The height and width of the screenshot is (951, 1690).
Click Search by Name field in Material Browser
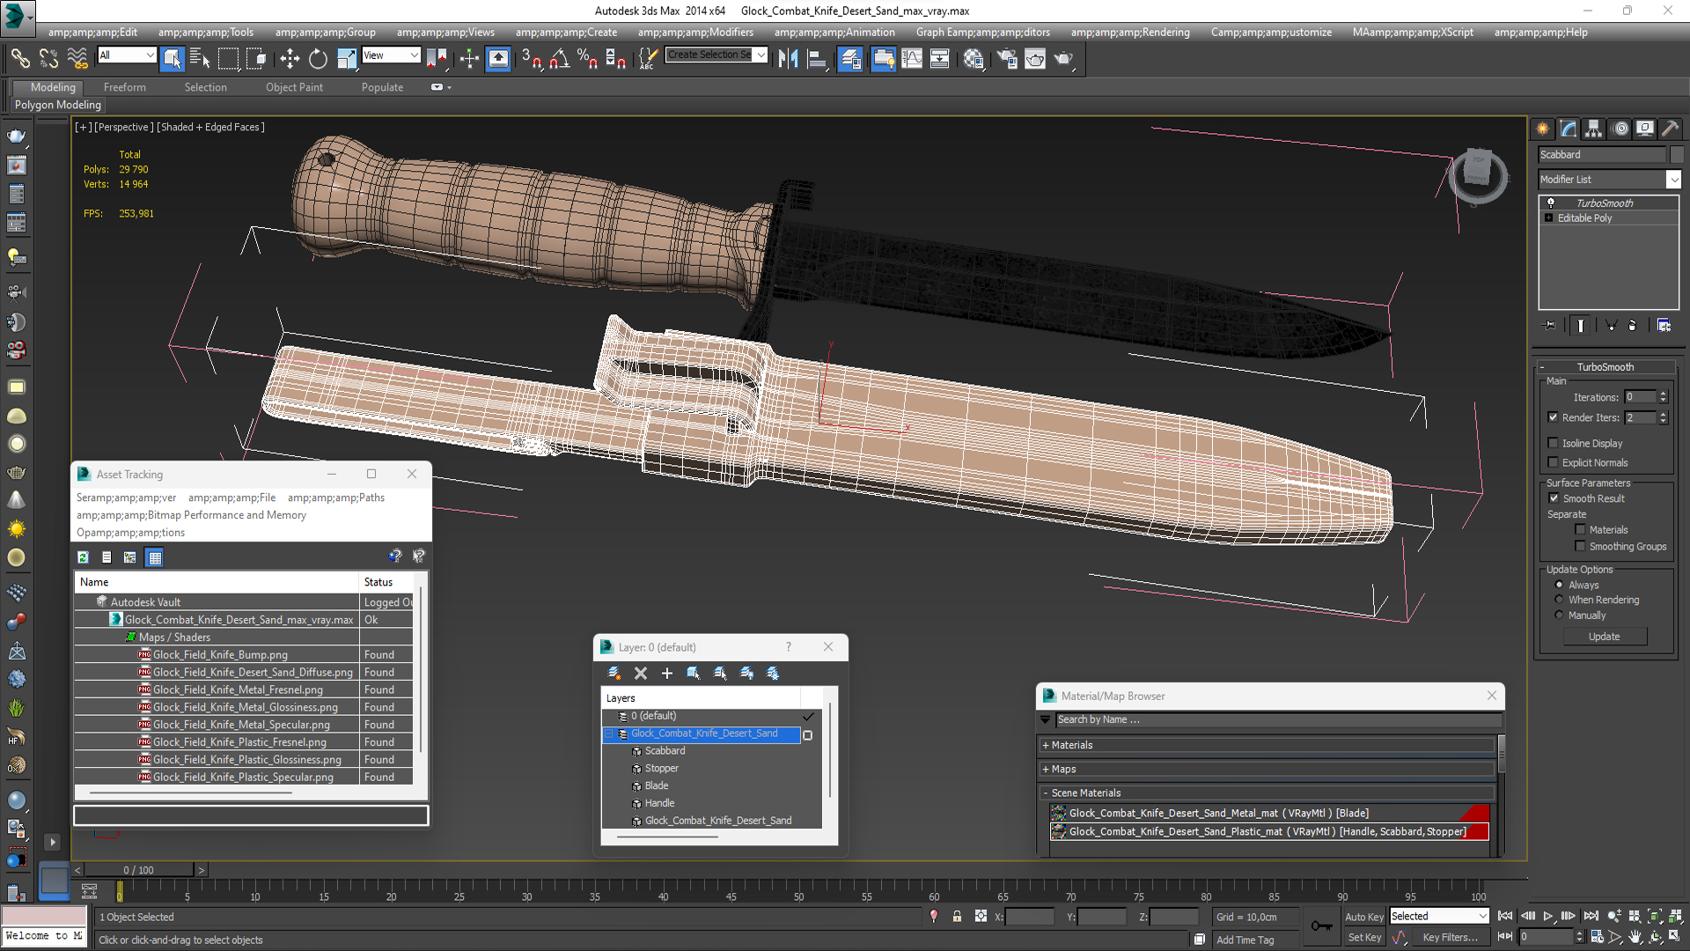1278,719
